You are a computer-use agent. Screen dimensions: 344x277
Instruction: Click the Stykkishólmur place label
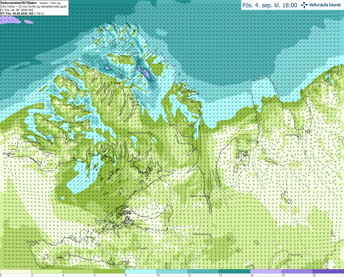[x=102, y=221]
